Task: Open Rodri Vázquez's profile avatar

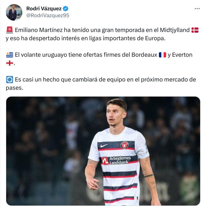Action: [14, 12]
